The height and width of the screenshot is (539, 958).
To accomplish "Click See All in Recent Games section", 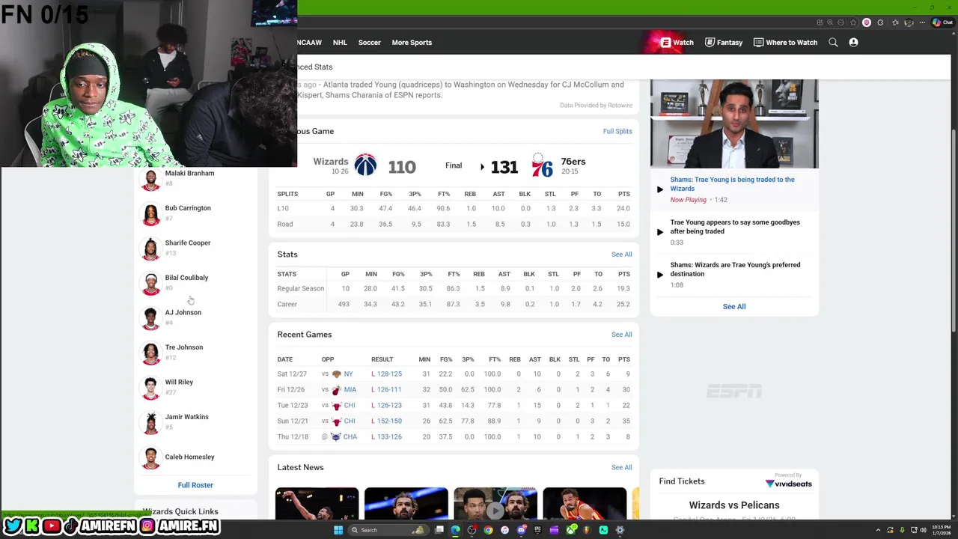I will coord(621,335).
